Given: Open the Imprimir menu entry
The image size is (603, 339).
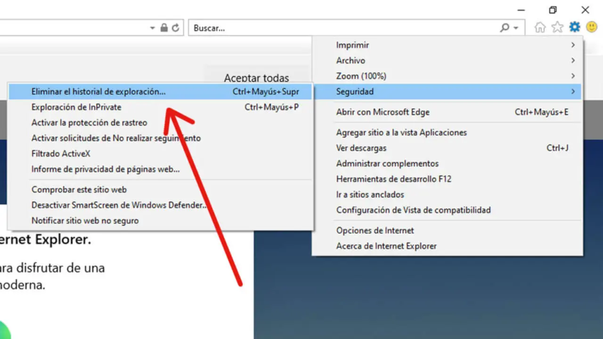Looking at the screenshot, I should pyautogui.click(x=447, y=45).
